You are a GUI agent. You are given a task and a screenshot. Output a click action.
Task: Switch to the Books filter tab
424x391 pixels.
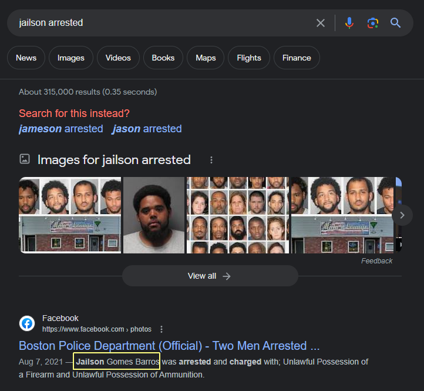click(x=163, y=58)
